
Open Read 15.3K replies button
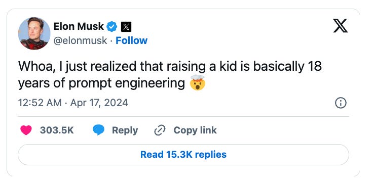click(x=183, y=155)
